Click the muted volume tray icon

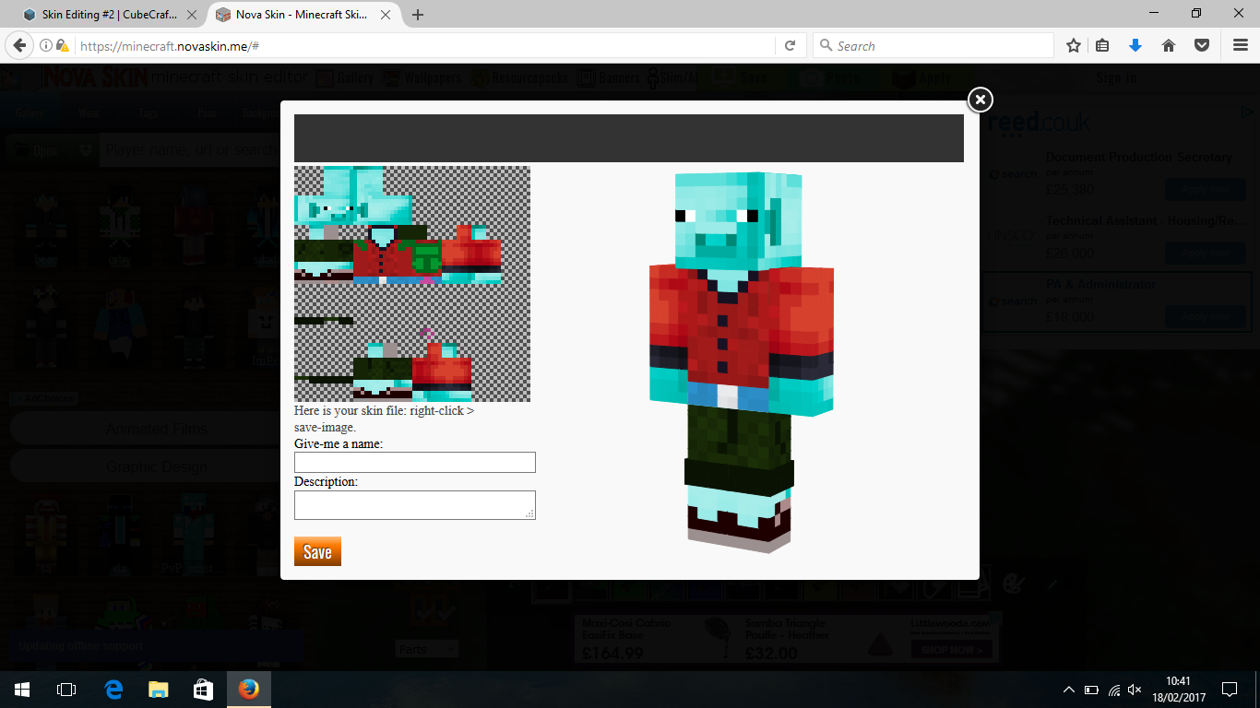pyautogui.click(x=1136, y=690)
